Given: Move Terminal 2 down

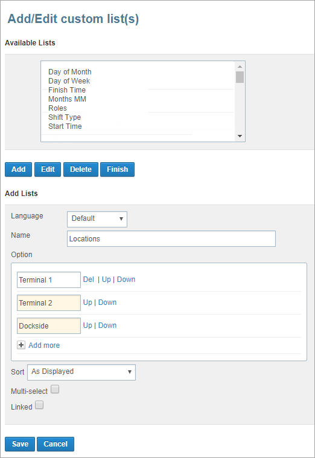Looking at the screenshot, I should [107, 303].
